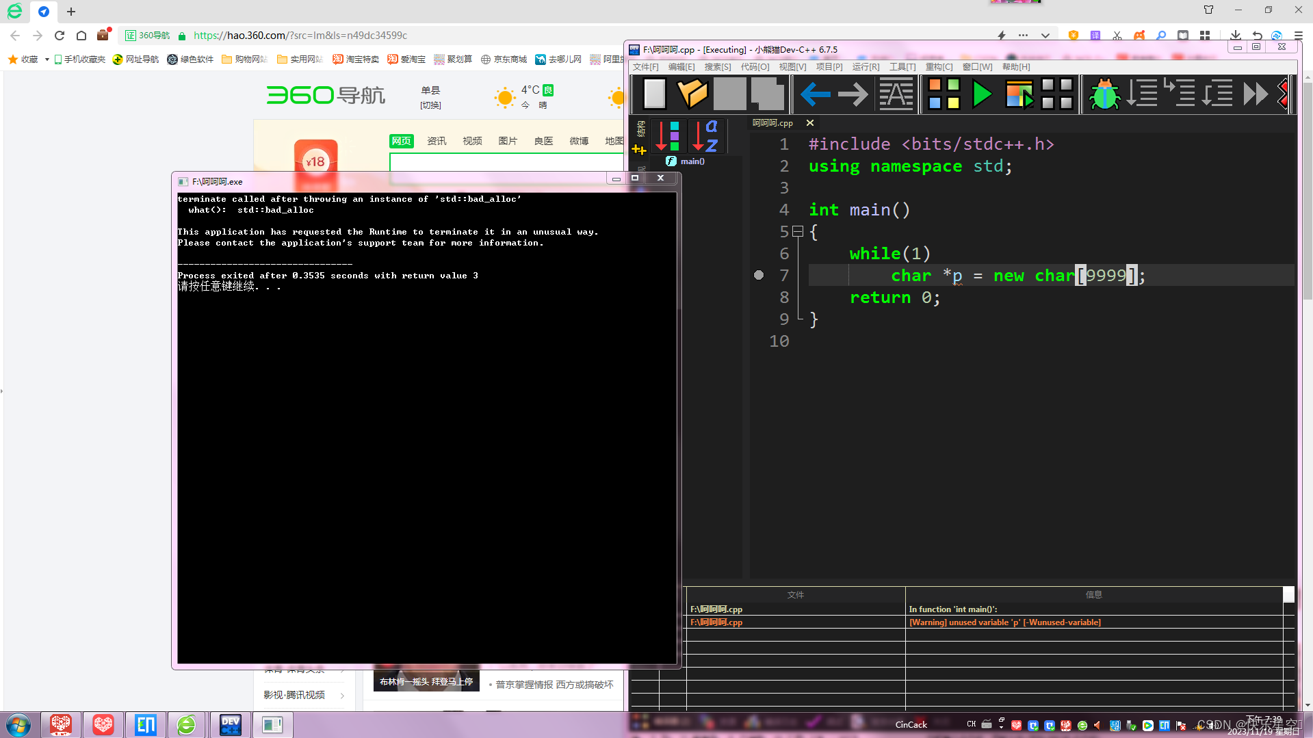Screen dimensions: 1313x738
Task: Click the 图片 search tab on 360导航
Action: pyautogui.click(x=508, y=141)
